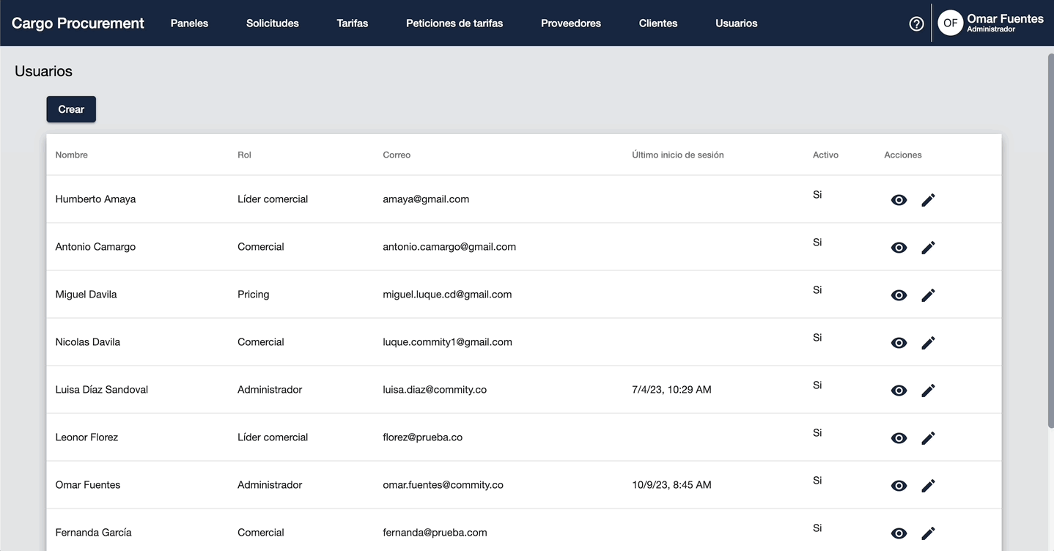Screen dimensions: 1054x551
Task: Click the help question mark icon
Action: [x=916, y=23]
